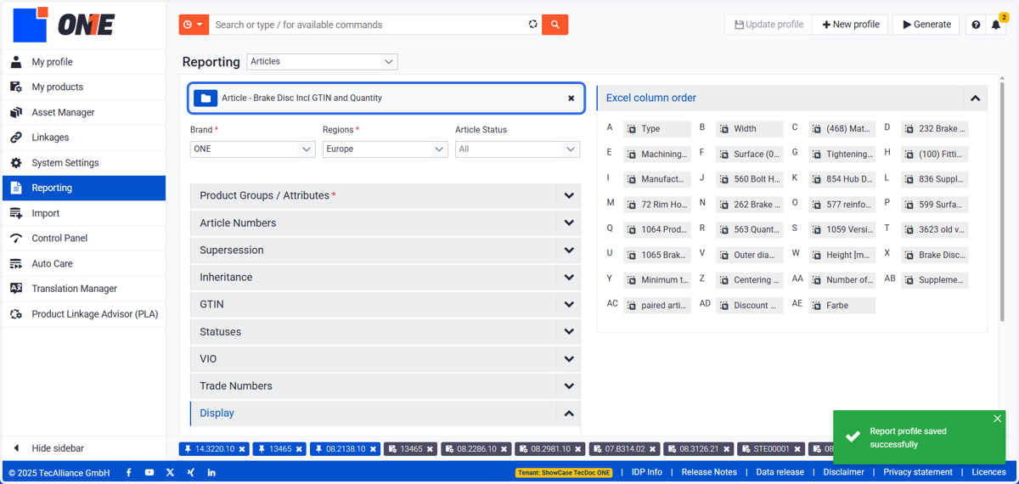
Task: Switch to the 08.2286.10 tab
Action: point(476,449)
